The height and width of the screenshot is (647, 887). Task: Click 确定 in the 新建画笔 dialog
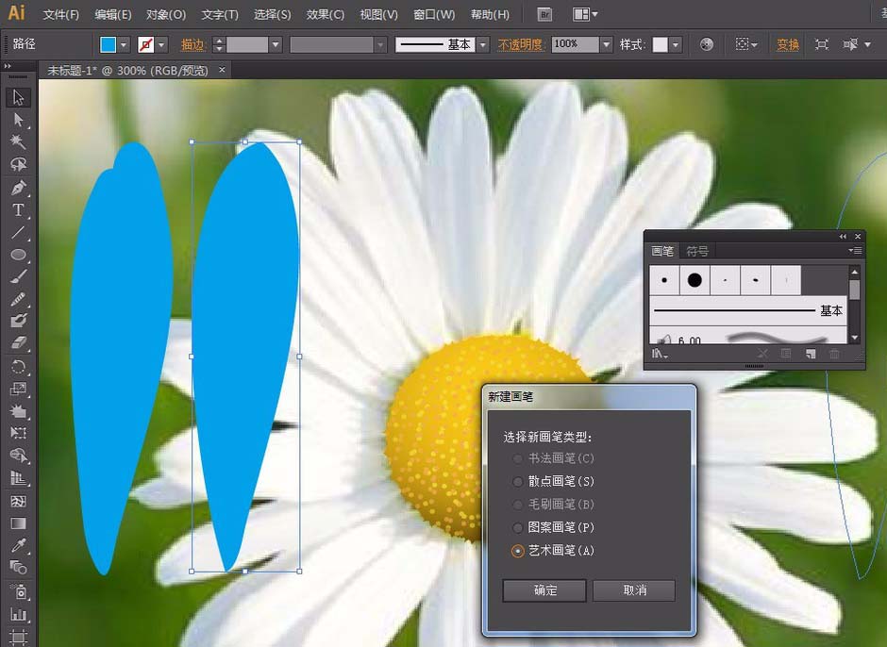click(544, 590)
